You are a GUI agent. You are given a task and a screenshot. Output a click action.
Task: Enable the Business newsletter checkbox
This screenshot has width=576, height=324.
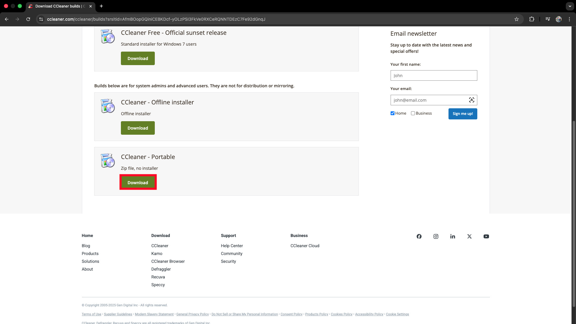413,113
